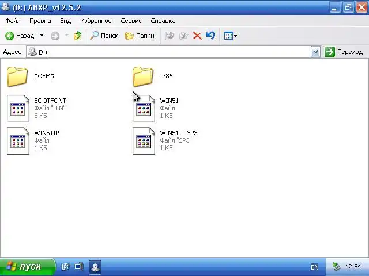This screenshot has width=369, height=276.
Task: Click the WIN51 file name label
Action: click(169, 101)
